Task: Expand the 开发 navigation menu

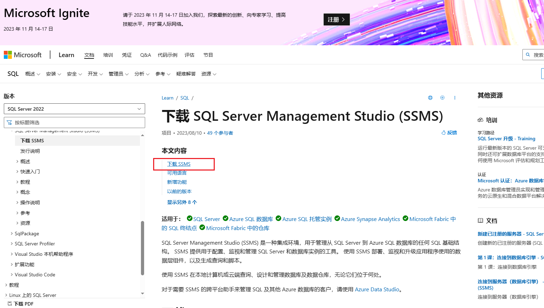Action: pos(95,74)
